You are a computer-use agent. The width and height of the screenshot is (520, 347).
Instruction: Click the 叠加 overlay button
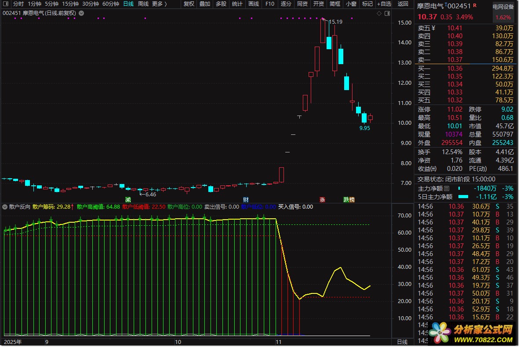click(x=205, y=4)
